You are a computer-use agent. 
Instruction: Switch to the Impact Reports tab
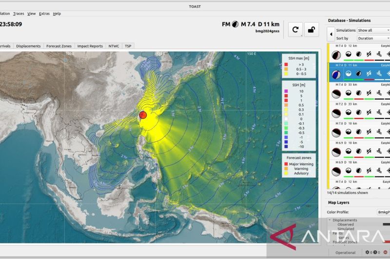click(90, 46)
